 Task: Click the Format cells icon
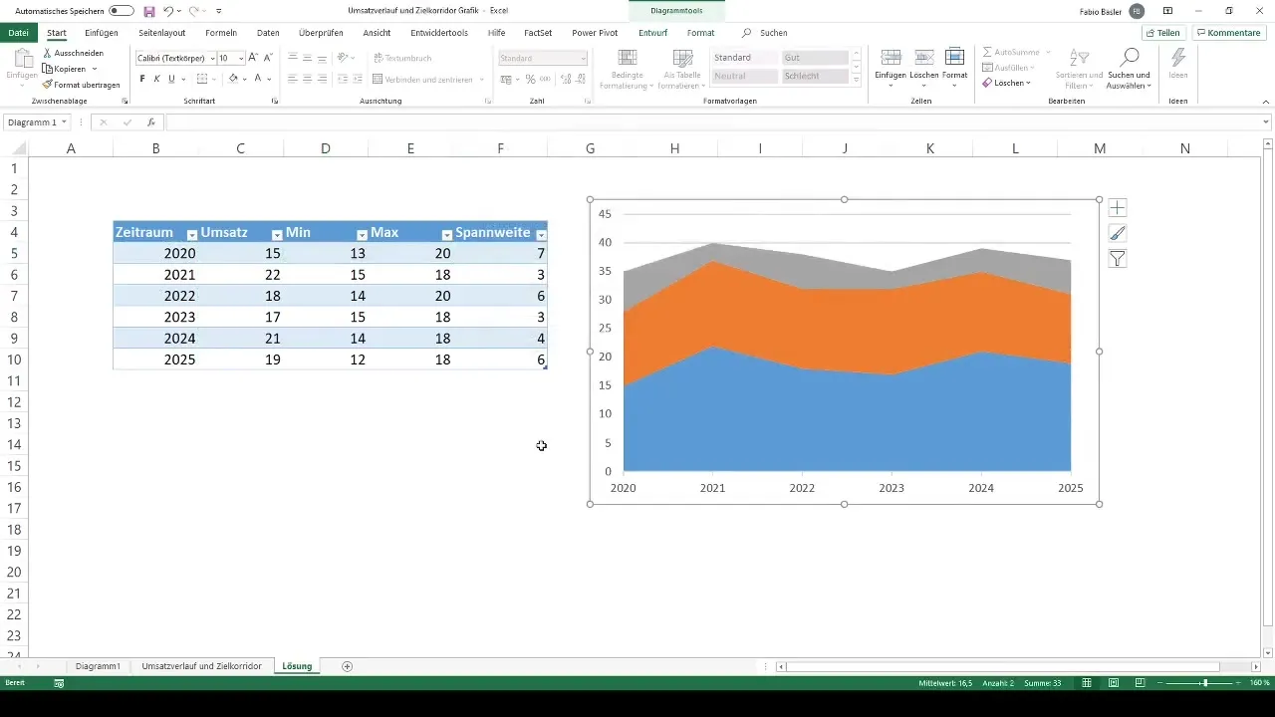pos(954,57)
